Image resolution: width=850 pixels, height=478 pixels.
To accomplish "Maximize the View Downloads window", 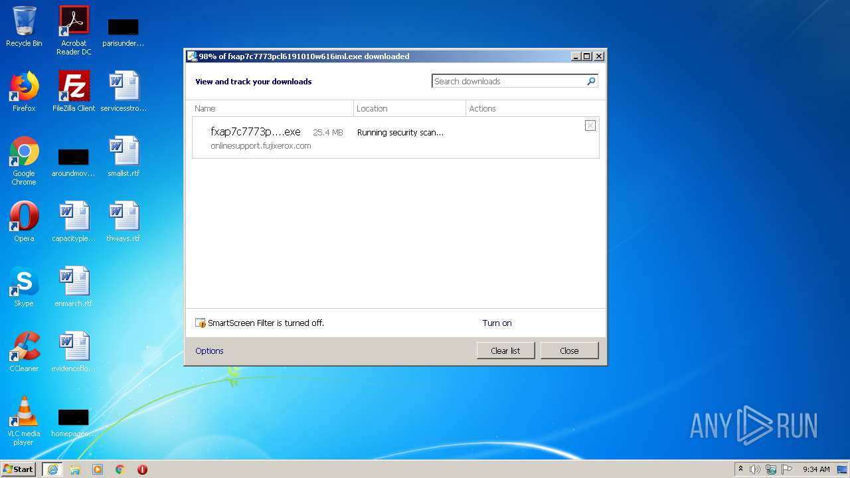I will click(x=587, y=56).
